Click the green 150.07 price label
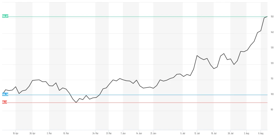The height and width of the screenshot is (138, 276). coord(5,16)
